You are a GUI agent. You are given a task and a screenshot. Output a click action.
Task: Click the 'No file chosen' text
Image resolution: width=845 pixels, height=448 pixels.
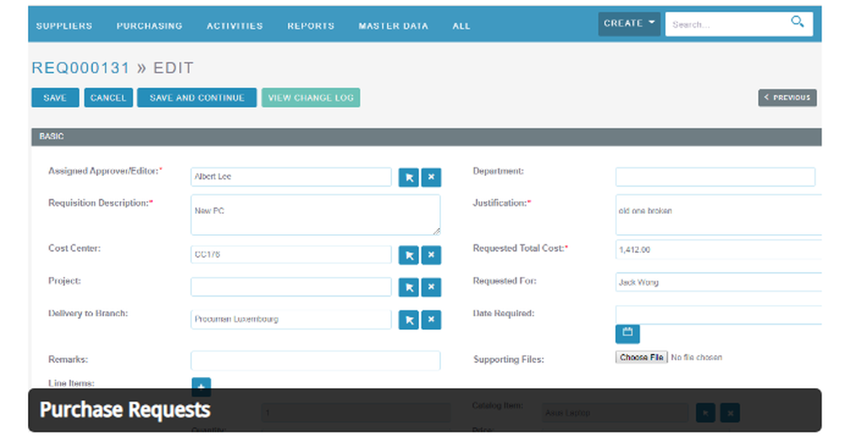tap(696, 358)
